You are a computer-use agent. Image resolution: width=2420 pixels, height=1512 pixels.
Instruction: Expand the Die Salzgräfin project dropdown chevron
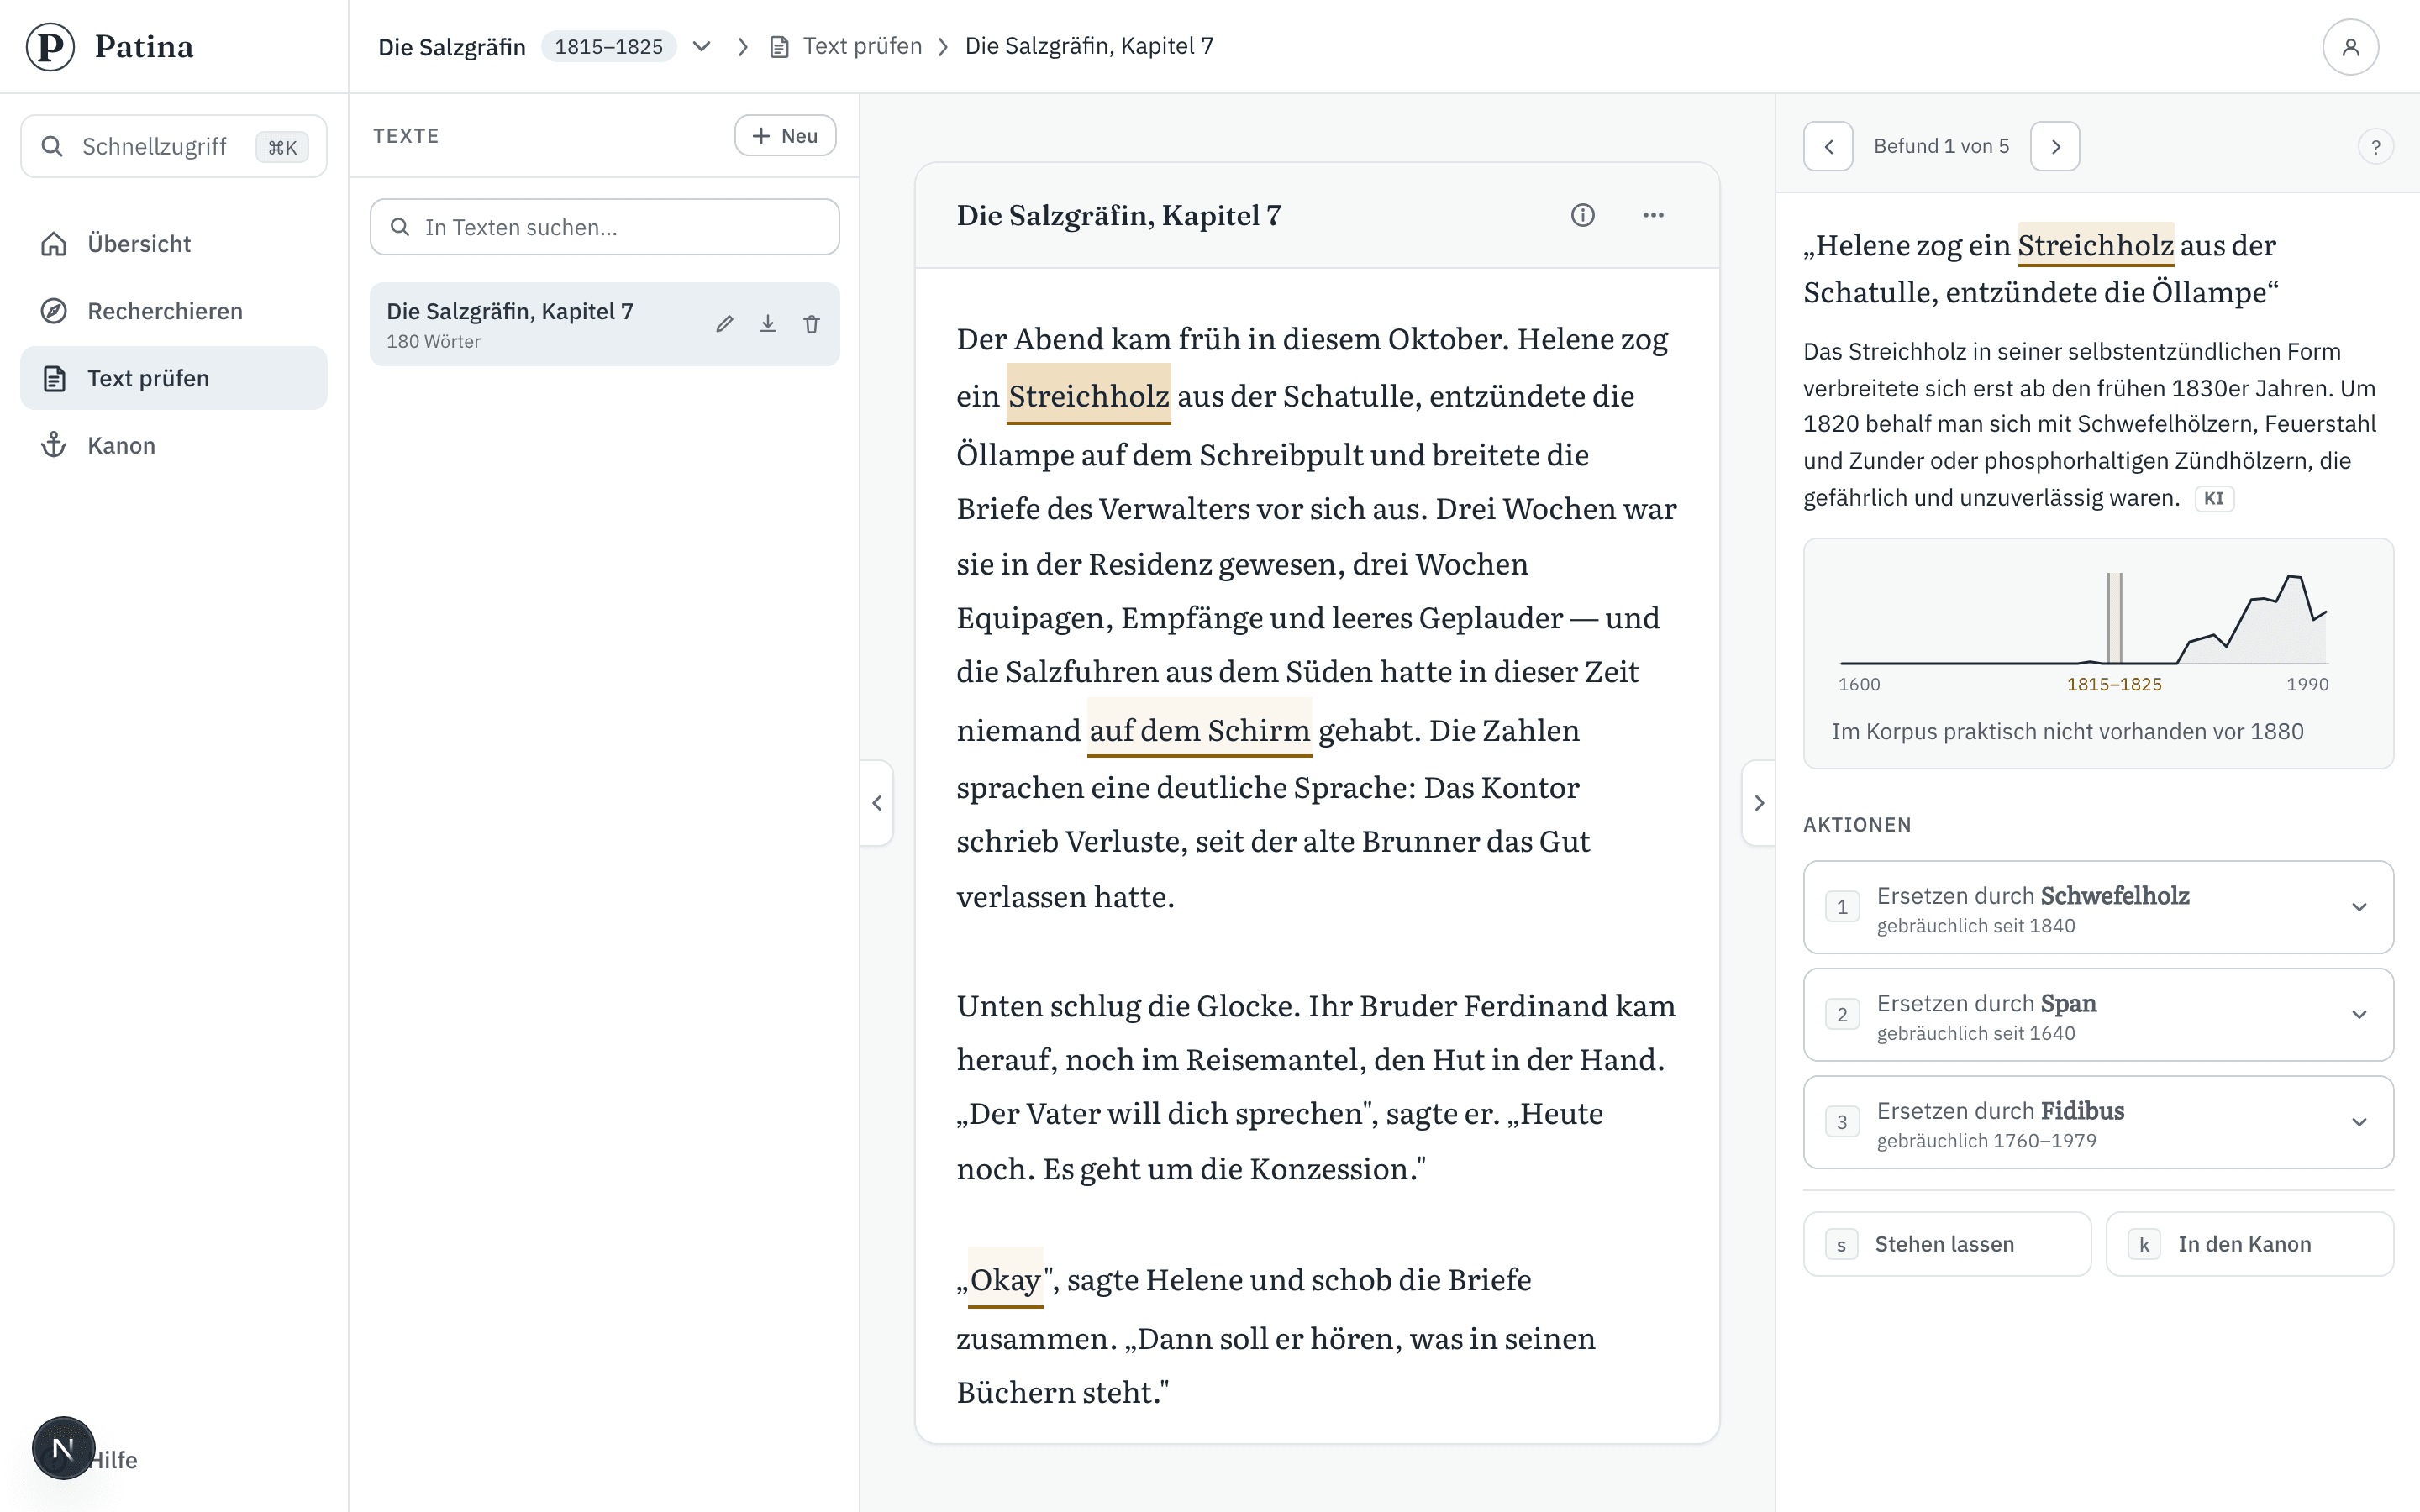702,46
